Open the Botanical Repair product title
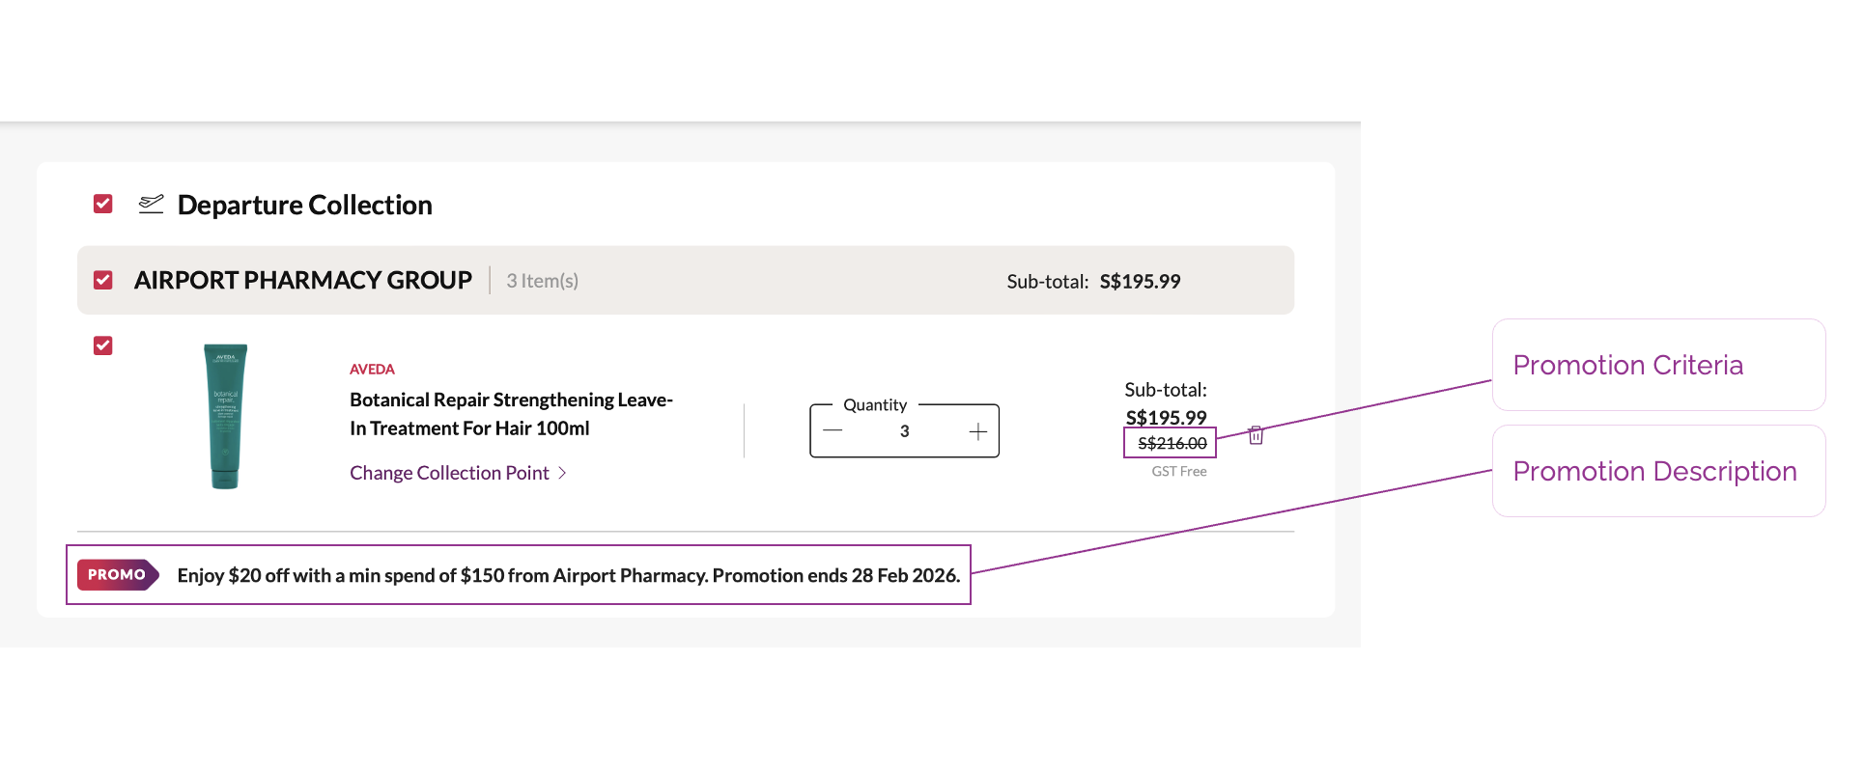The width and height of the screenshot is (1864, 772). tap(511, 414)
